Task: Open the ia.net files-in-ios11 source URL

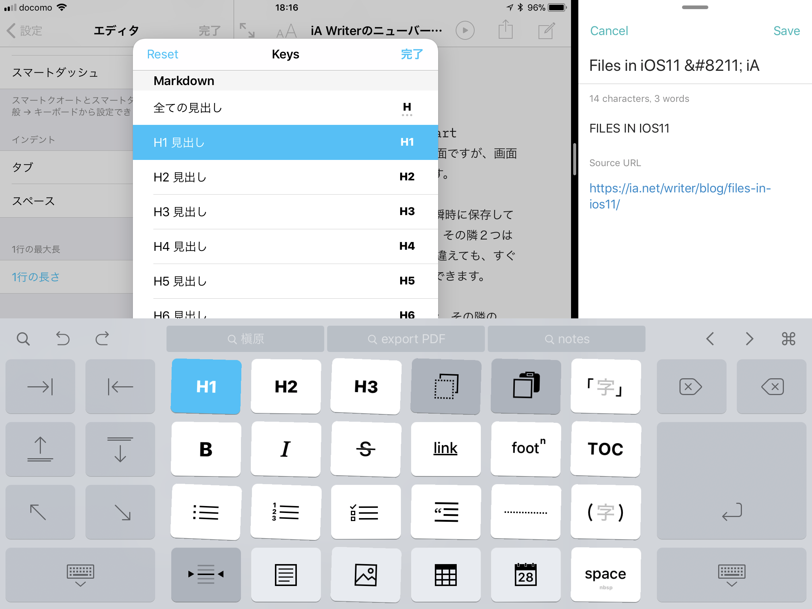Action: 680,196
